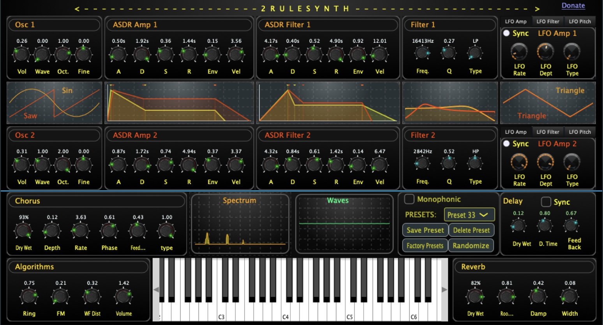Enable the Delay Sync checkbox

click(545, 202)
